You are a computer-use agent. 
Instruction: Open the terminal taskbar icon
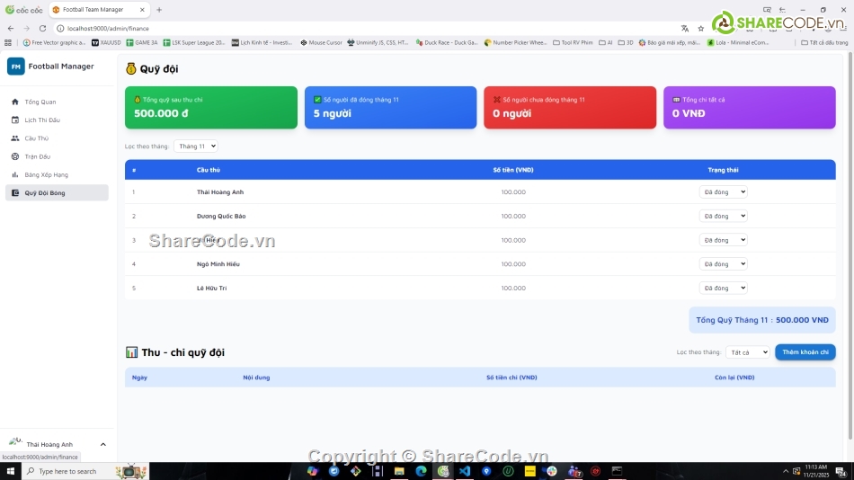[617, 471]
